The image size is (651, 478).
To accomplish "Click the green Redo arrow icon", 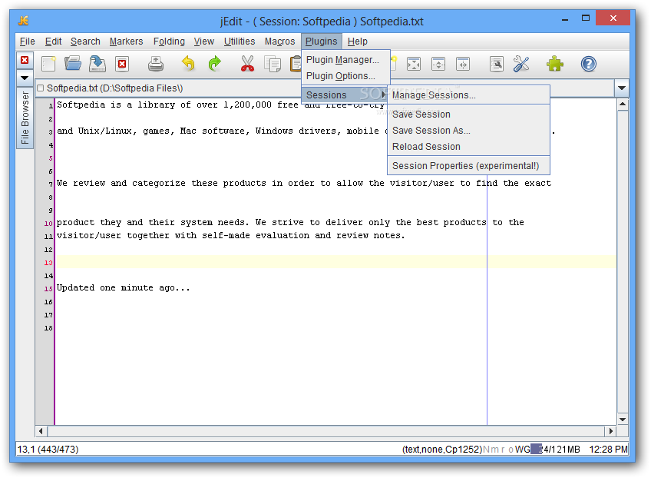I will pos(214,64).
